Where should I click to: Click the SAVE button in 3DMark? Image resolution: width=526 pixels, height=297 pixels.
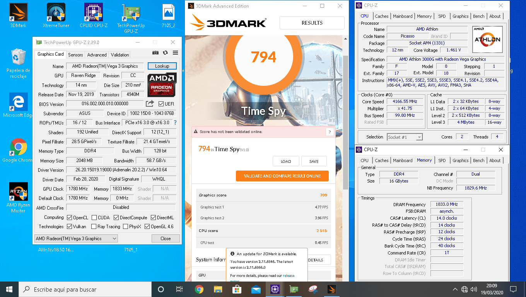(x=314, y=161)
